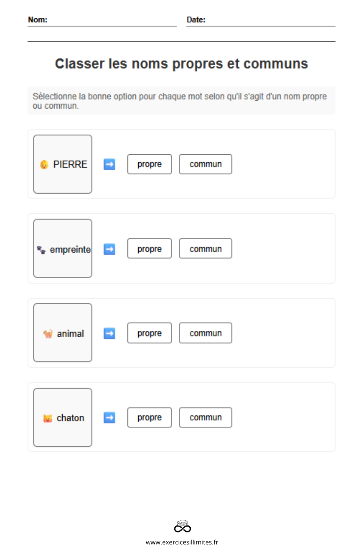
Task: Choose propre for empreinte
Action: [150, 249]
